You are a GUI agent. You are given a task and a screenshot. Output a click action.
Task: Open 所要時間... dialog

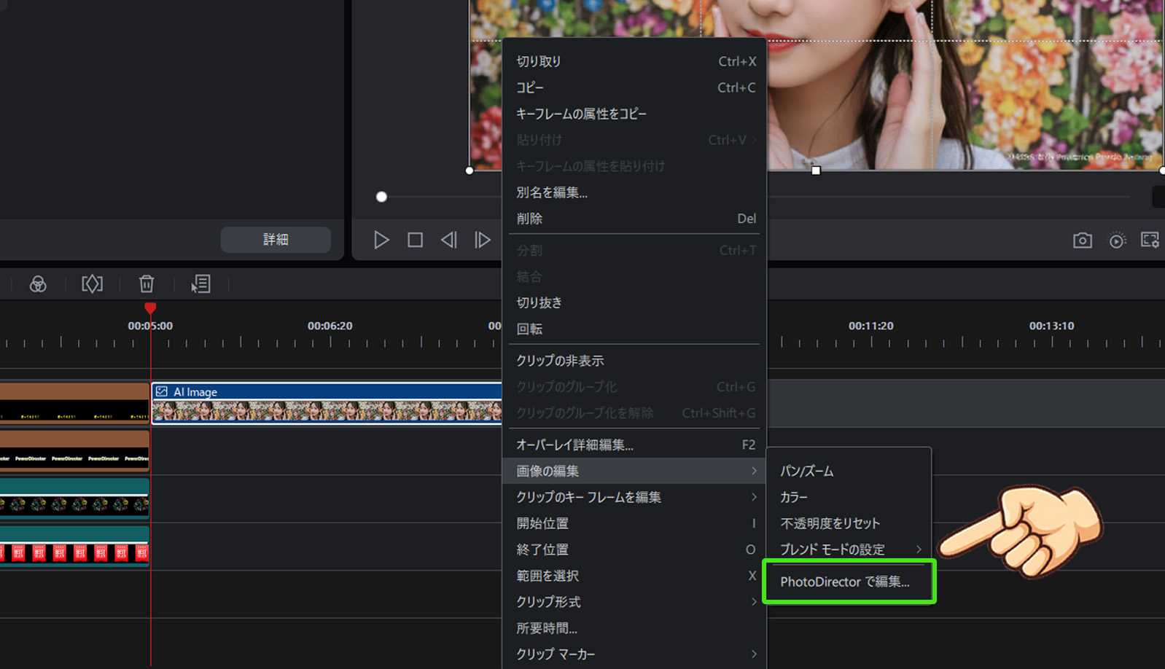(634, 628)
